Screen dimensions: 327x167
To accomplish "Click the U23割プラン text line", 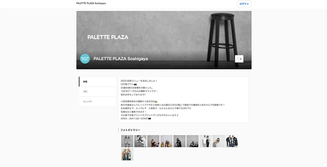I will pos(129,84).
